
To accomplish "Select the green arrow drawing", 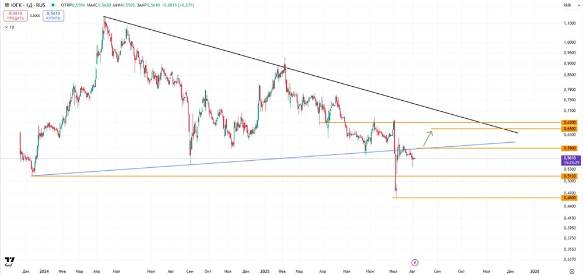I will [427, 138].
